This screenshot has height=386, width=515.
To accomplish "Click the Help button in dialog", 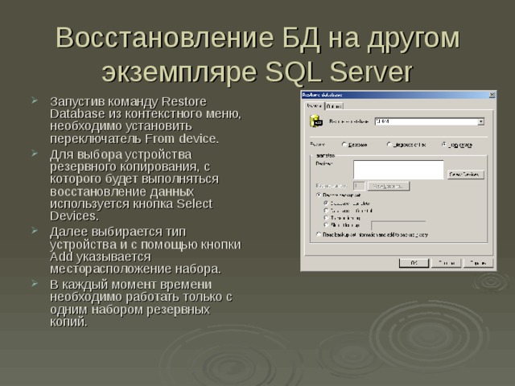I will (x=478, y=263).
